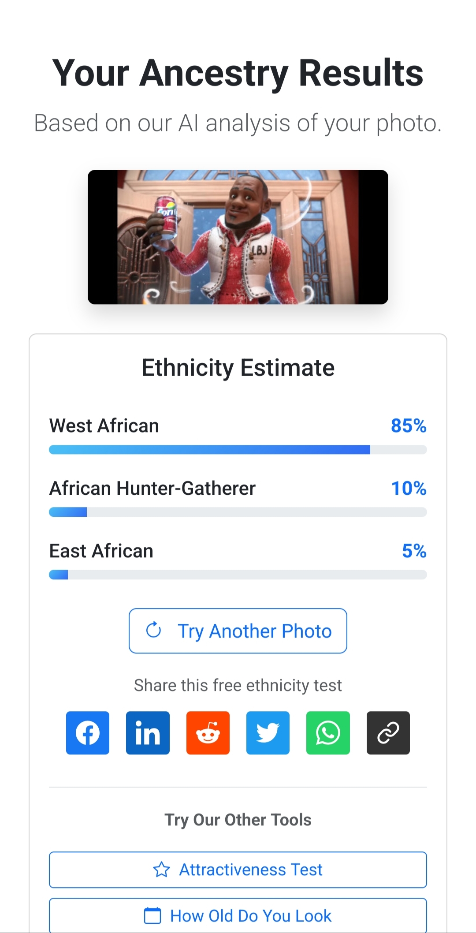Click the East African progress bar
Screen dimensions: 476x933
[x=238, y=575]
